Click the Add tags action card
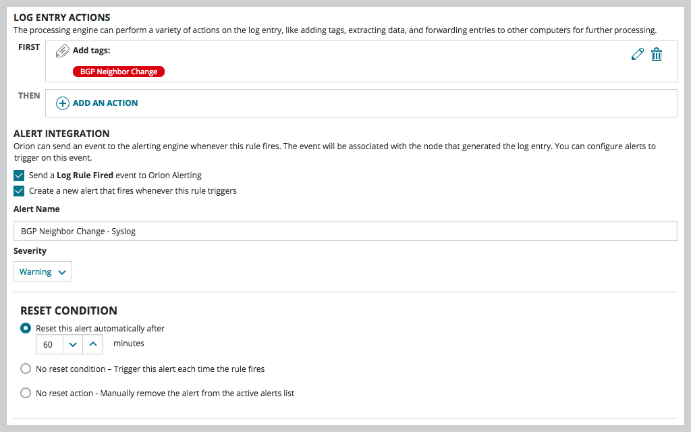The width and height of the screenshot is (691, 432). point(337,61)
